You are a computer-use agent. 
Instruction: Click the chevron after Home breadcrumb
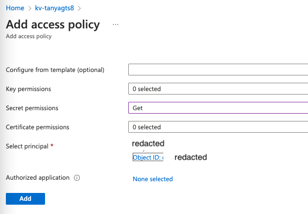tap(29, 8)
